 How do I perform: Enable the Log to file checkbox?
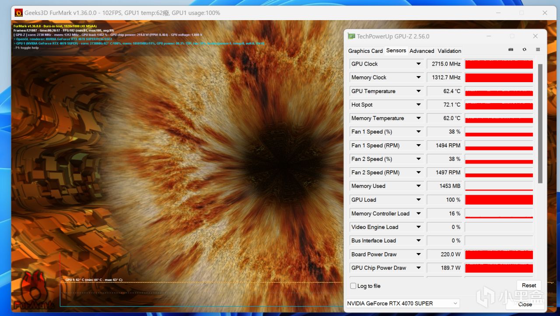(353, 286)
